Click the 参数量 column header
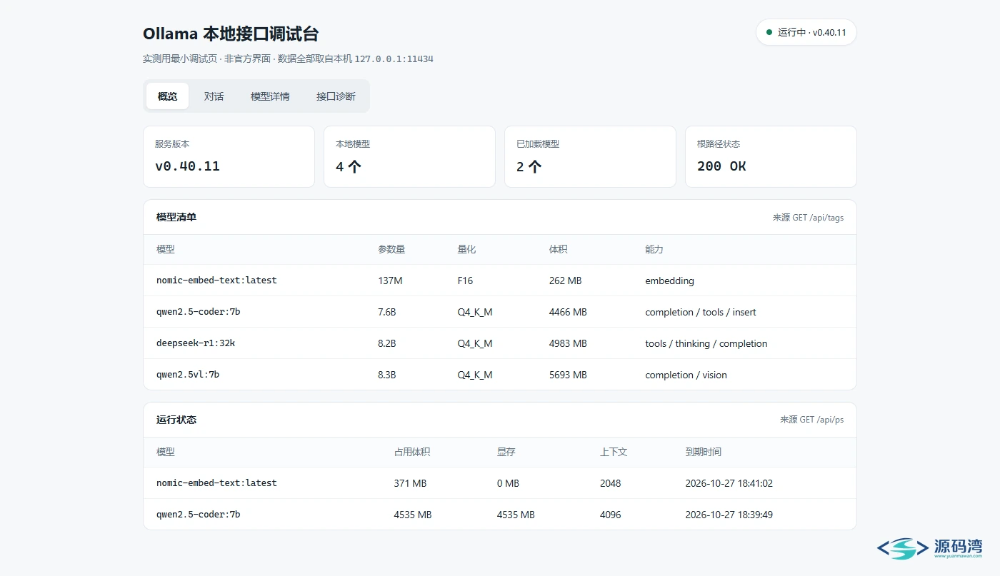Image resolution: width=1000 pixels, height=576 pixels. tap(391, 250)
